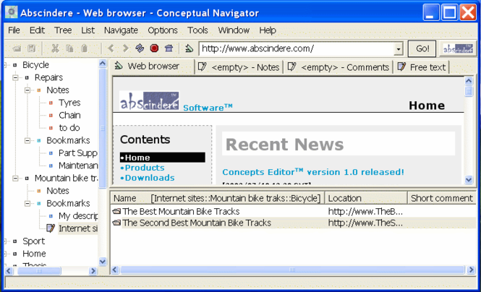Click the Save disk toolbar icon
The image size is (481, 292).
tap(31, 48)
